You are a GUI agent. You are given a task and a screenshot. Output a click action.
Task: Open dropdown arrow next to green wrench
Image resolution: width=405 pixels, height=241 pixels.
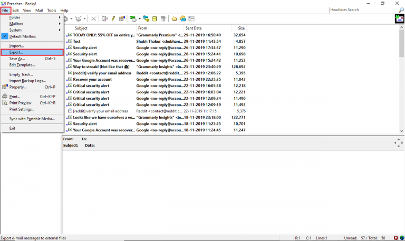tap(139, 18)
